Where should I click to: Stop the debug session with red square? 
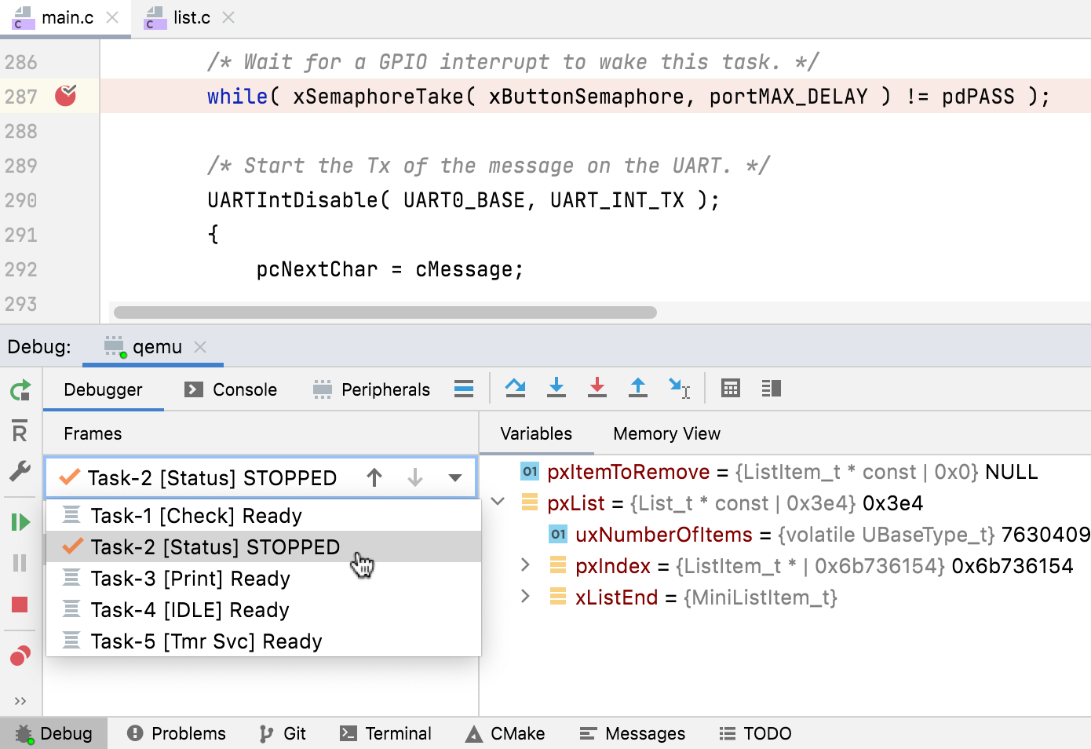coord(20,604)
